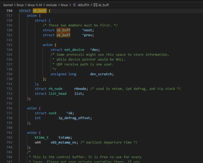Place cursor on '*prev' in line 721
Image resolution: width=203 pixels, height=163 pixels.
coord(88,35)
